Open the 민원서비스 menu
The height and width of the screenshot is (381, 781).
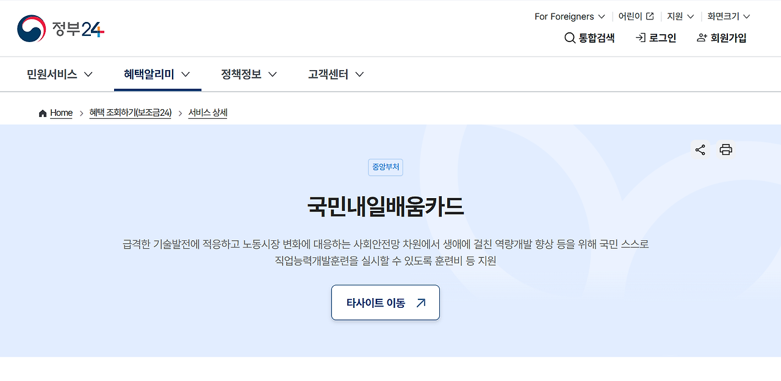tap(60, 74)
